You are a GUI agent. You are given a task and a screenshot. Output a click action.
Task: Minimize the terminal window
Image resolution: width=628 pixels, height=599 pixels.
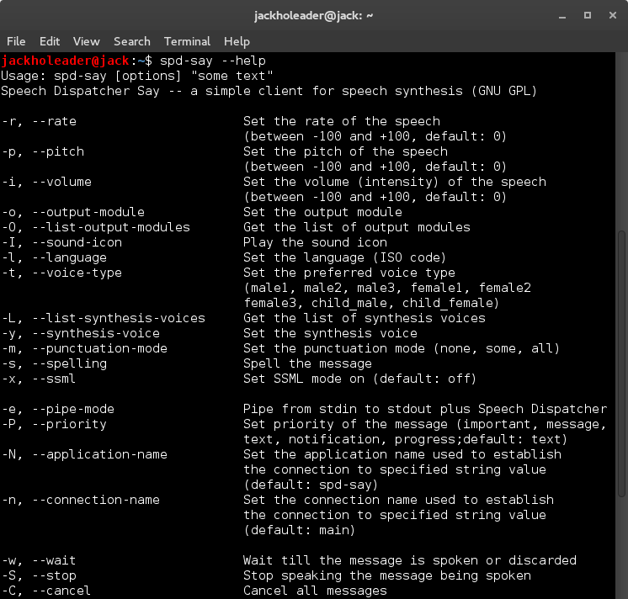tap(562, 16)
